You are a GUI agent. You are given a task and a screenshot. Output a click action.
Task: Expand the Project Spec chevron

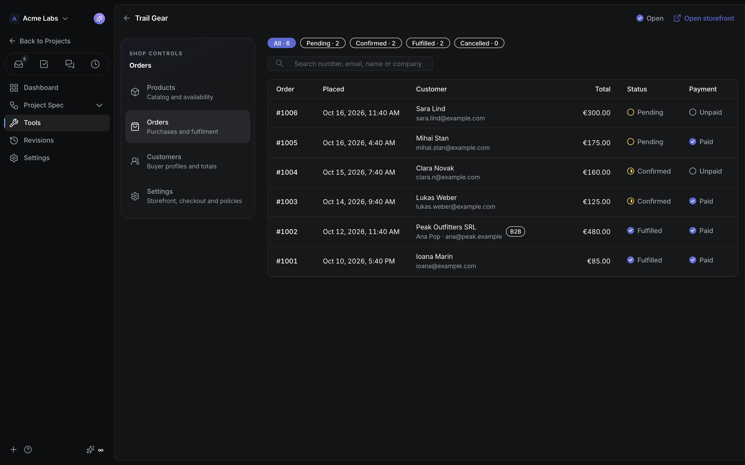[x=99, y=105]
